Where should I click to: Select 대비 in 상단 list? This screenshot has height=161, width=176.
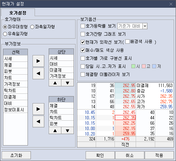point(61,64)
